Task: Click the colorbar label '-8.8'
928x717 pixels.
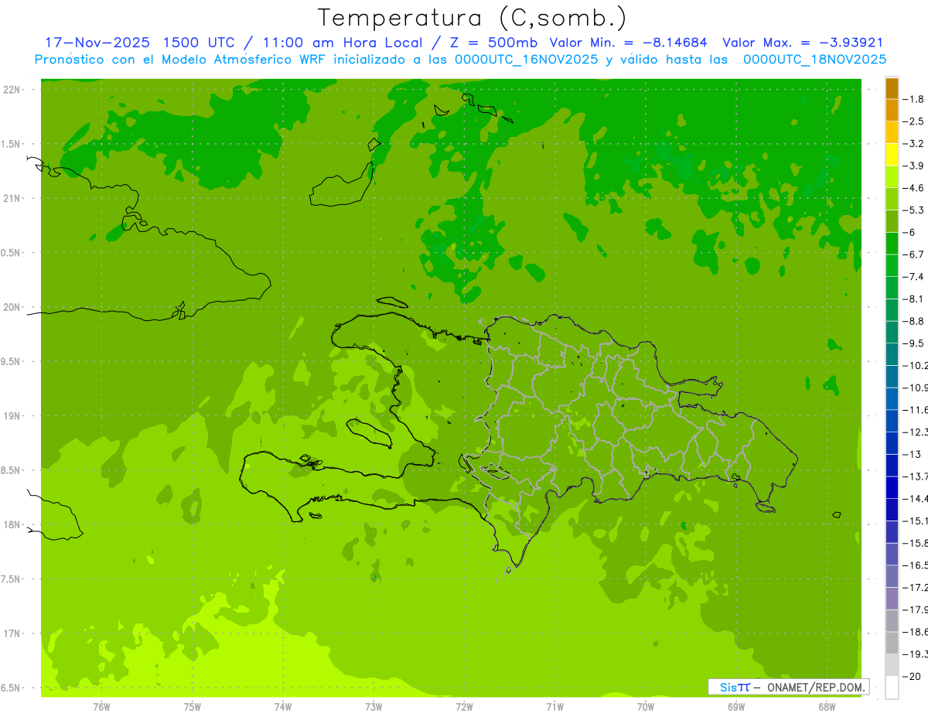Action: point(915,321)
